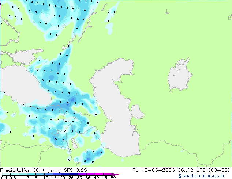Image resolution: width=232 pixels, height=179 pixels.
Task: Click the 5 mm legend color swatch
Action: point(40,174)
